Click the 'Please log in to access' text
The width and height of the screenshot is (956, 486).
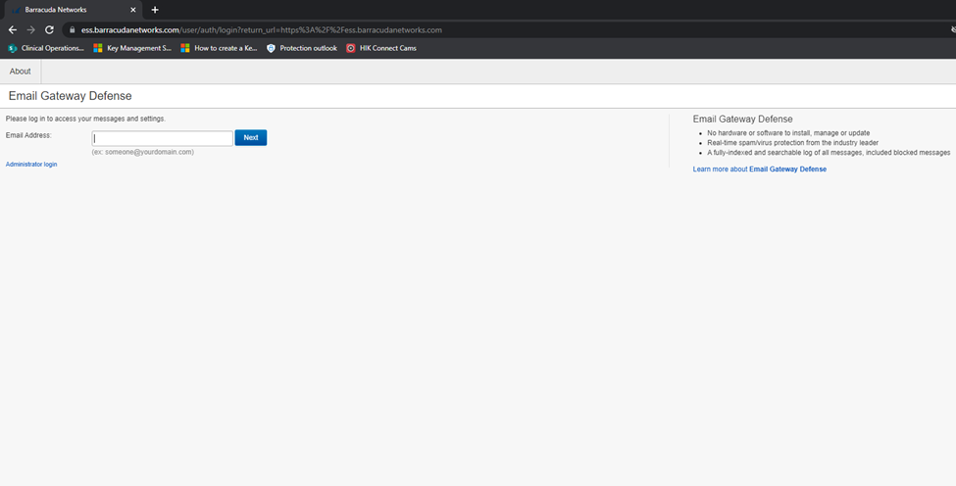(x=85, y=119)
